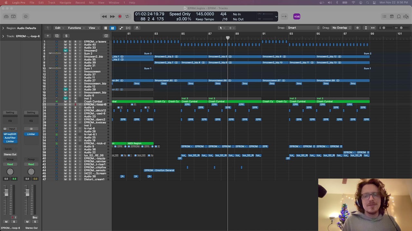Adjust the horizontal zoom slider

tap(401, 28)
